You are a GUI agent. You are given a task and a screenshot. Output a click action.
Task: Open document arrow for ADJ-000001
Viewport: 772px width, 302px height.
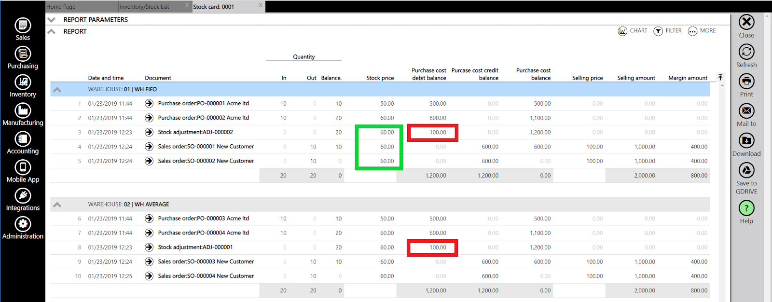pos(149,247)
